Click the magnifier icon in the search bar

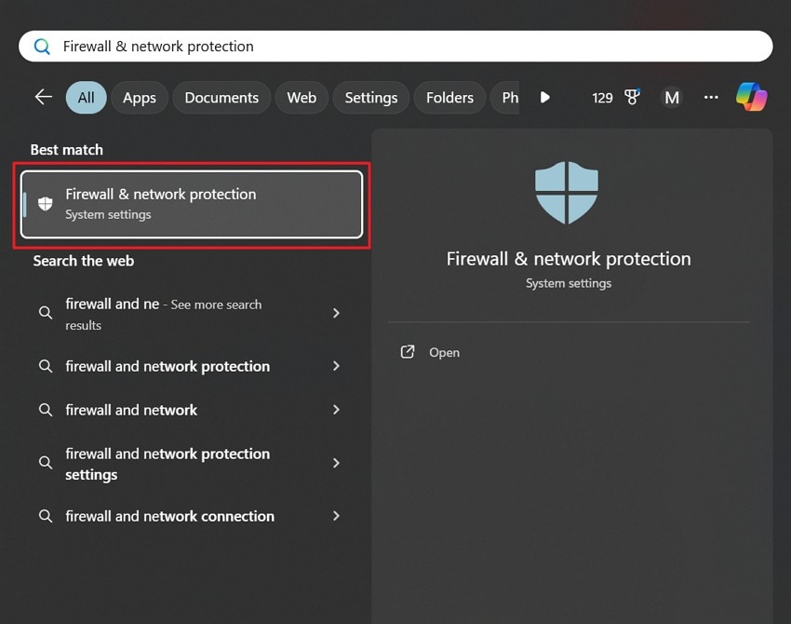[x=42, y=46]
